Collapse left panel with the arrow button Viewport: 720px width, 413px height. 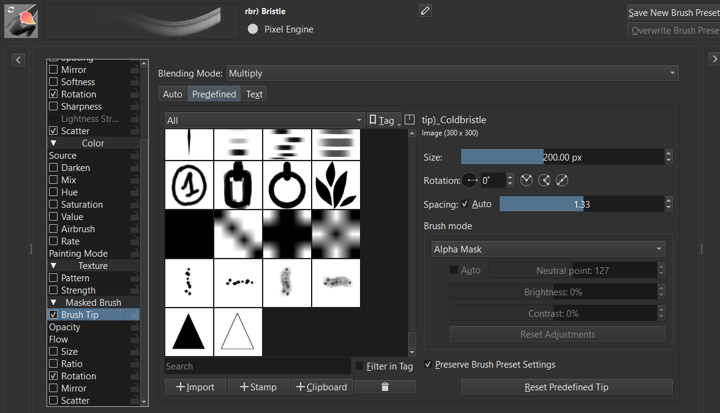[x=18, y=59]
